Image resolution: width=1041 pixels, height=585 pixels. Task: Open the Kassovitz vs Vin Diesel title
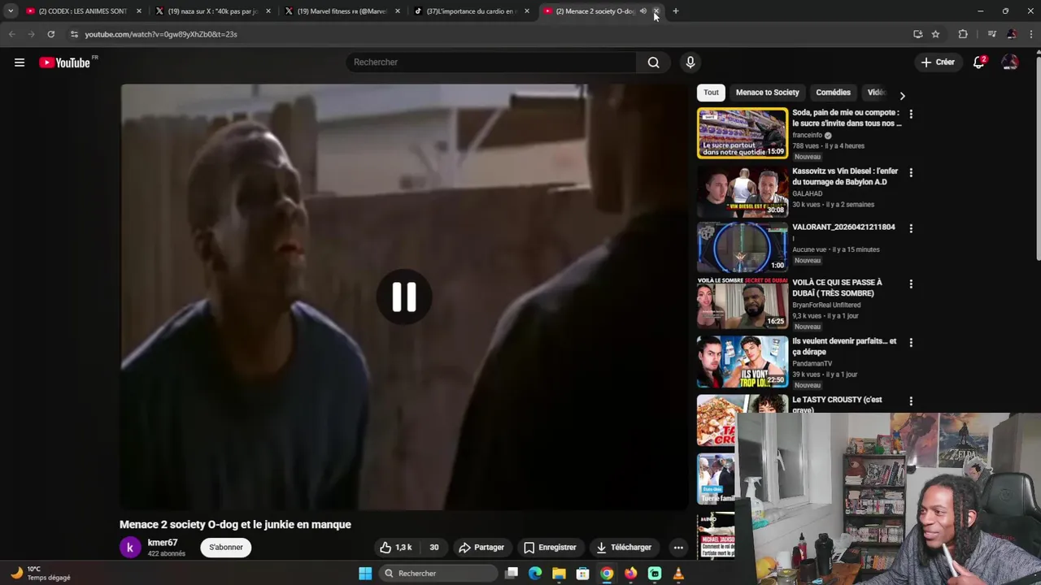[845, 176]
